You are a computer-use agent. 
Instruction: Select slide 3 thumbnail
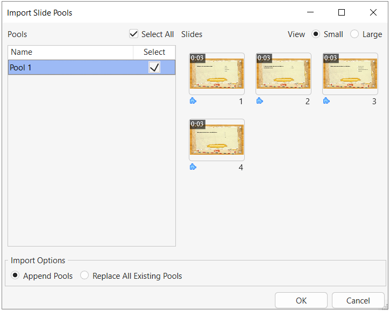click(x=350, y=74)
